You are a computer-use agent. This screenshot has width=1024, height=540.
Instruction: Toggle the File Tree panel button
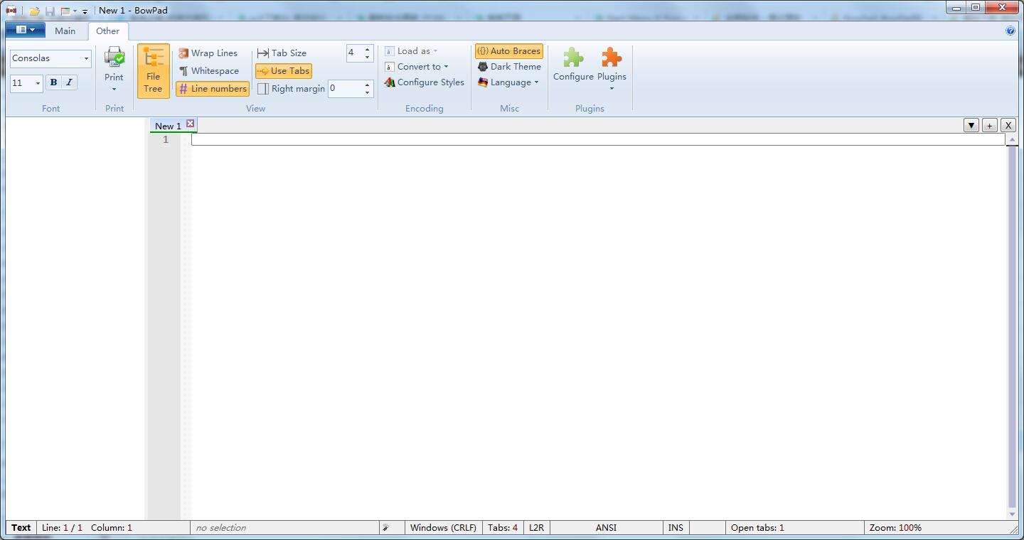154,71
